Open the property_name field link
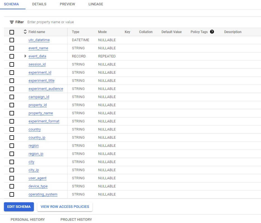 click(x=41, y=113)
